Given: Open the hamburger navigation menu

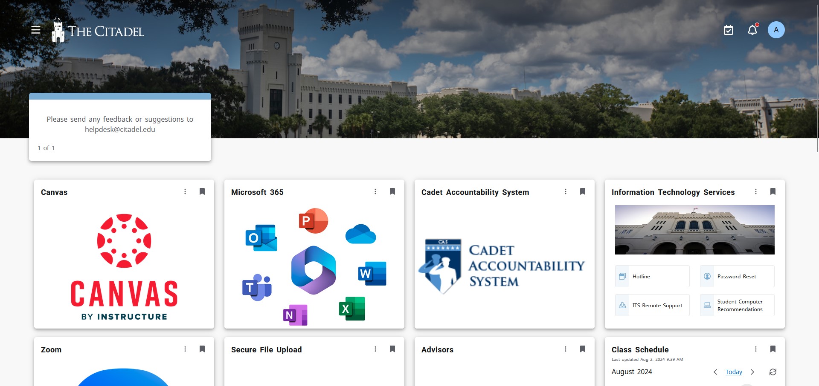Looking at the screenshot, I should pyautogui.click(x=36, y=30).
